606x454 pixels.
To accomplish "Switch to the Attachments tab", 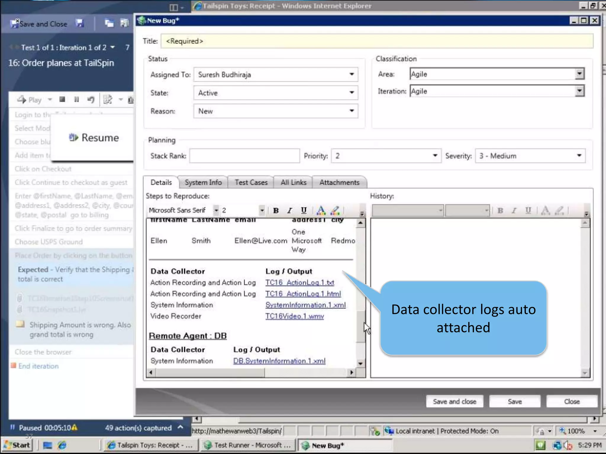I will [x=339, y=183].
